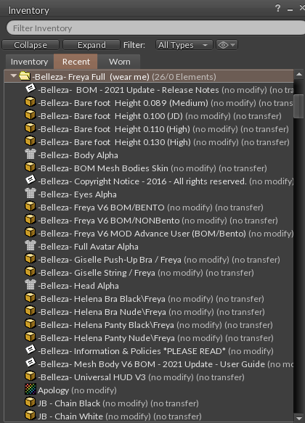Click the Expand button
Screen dimensions: 305x423
tap(91, 45)
